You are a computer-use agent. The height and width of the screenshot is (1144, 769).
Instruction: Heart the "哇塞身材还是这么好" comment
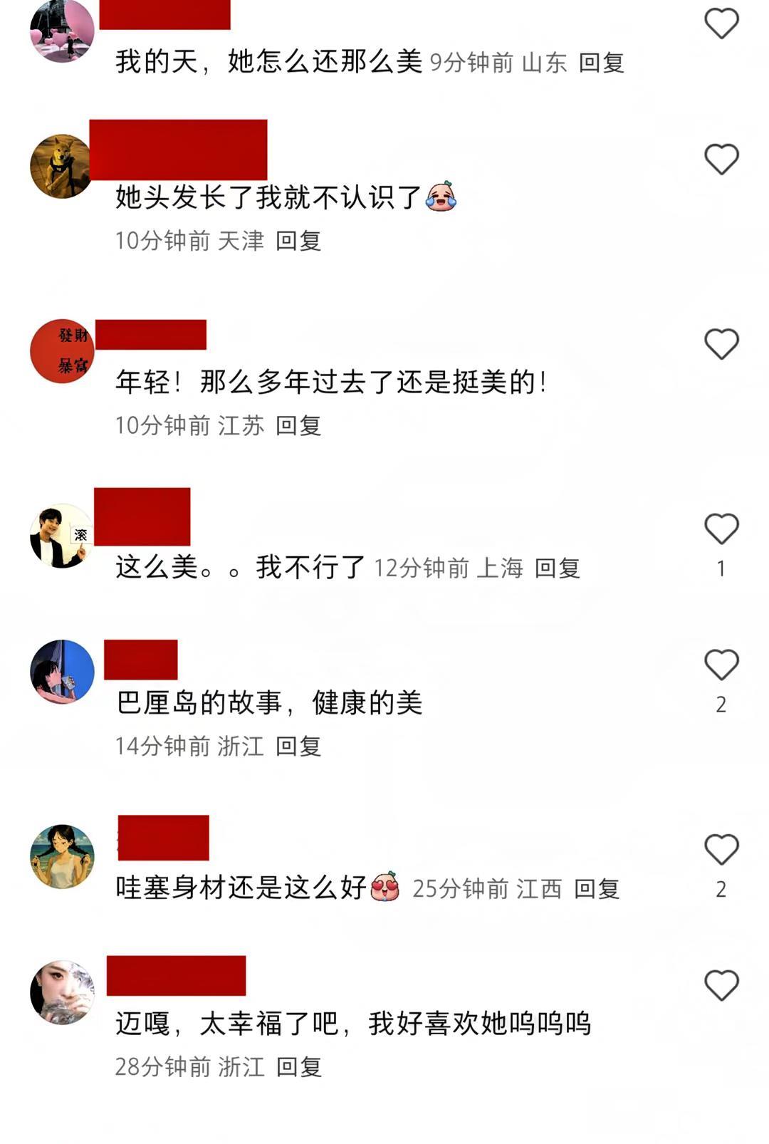(721, 849)
